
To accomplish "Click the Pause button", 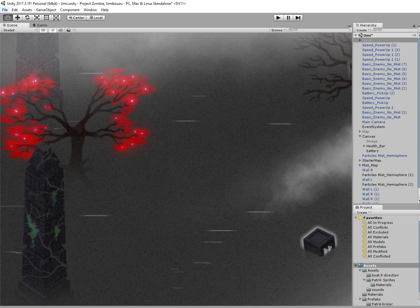I will click(288, 18).
